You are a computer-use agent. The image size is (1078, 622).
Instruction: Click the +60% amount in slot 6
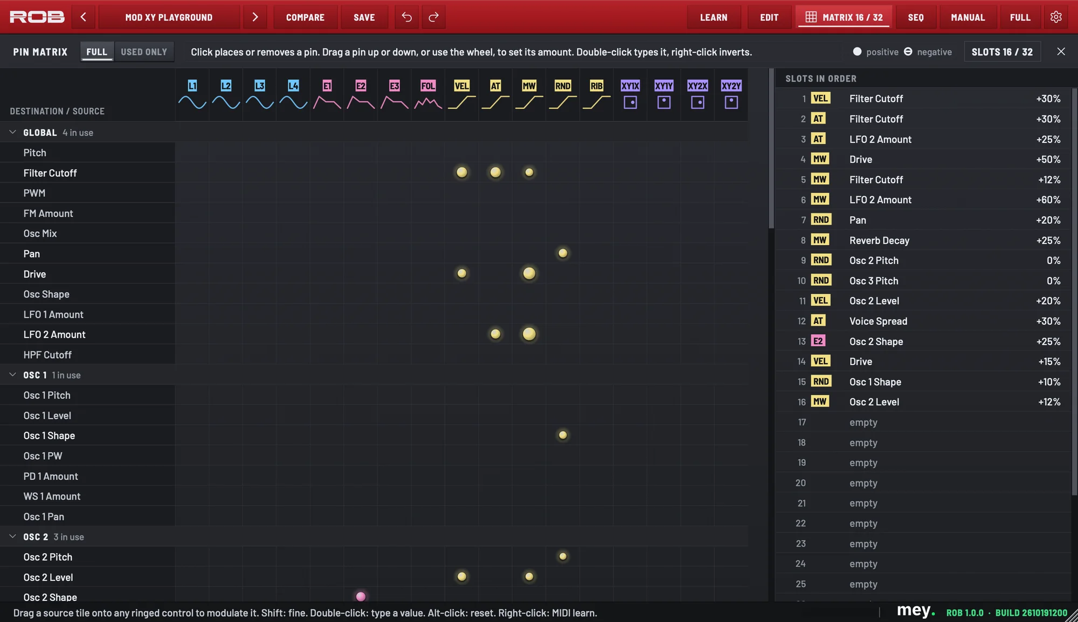tap(1048, 200)
